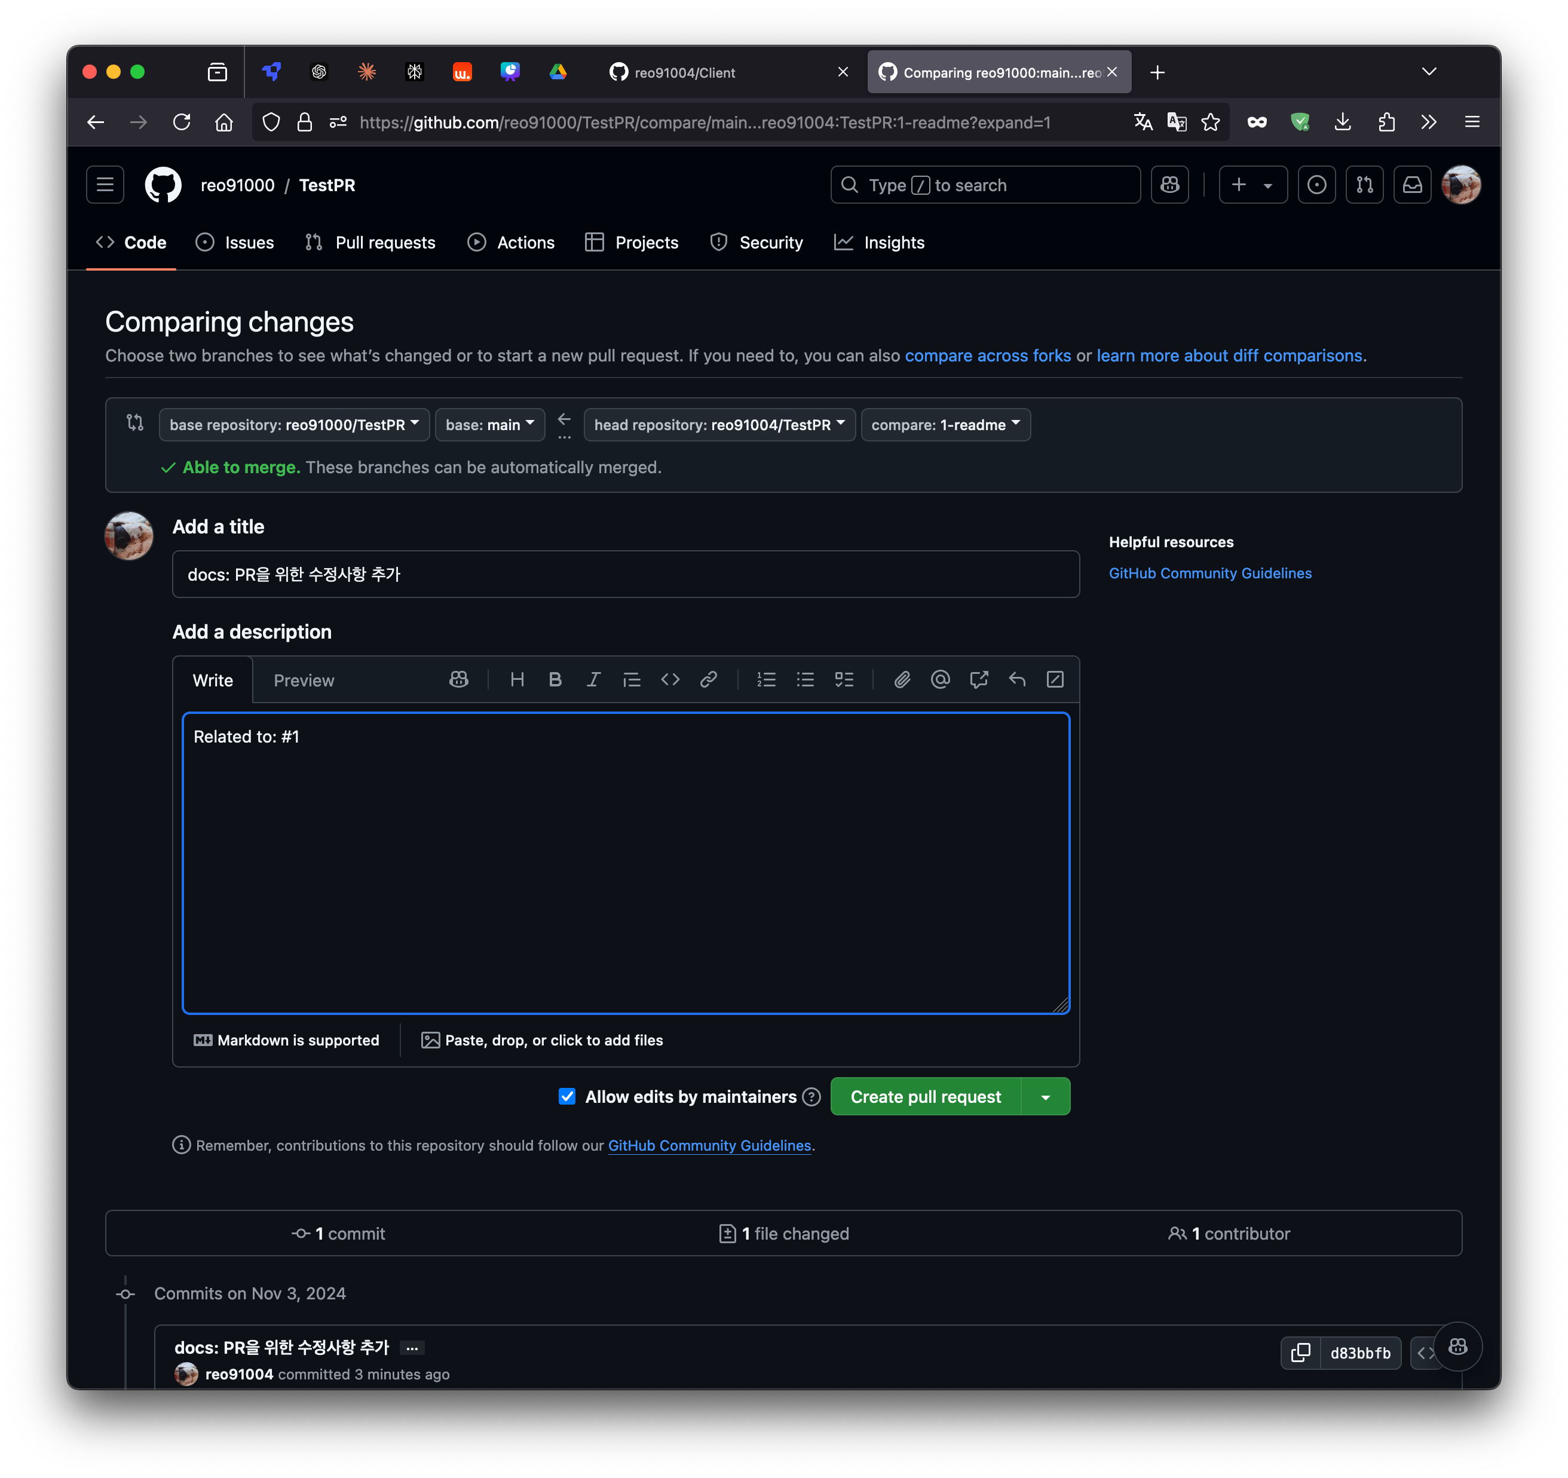
Task: Click the Create pull request button
Action: point(925,1096)
